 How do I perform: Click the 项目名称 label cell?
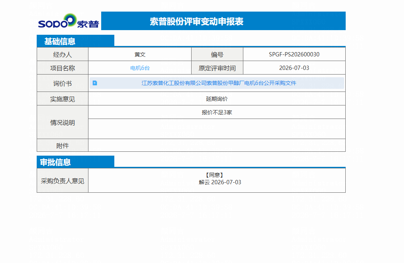click(x=63, y=68)
